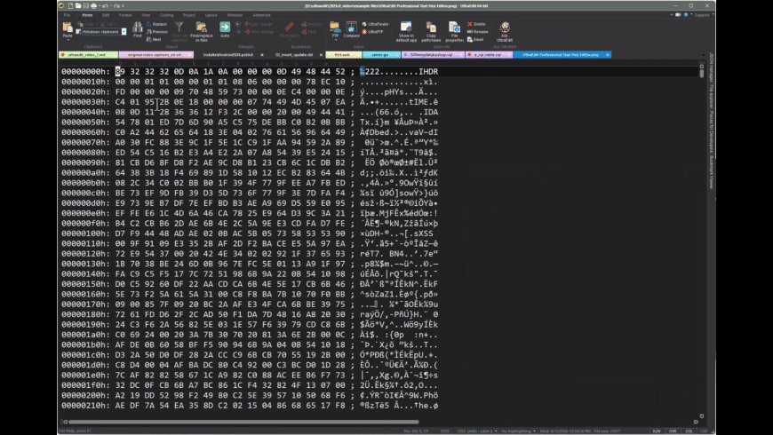Screen dimensions: 773x435
Task: Click the horizontal scrollbar of the hex view
Action: [243, 422]
